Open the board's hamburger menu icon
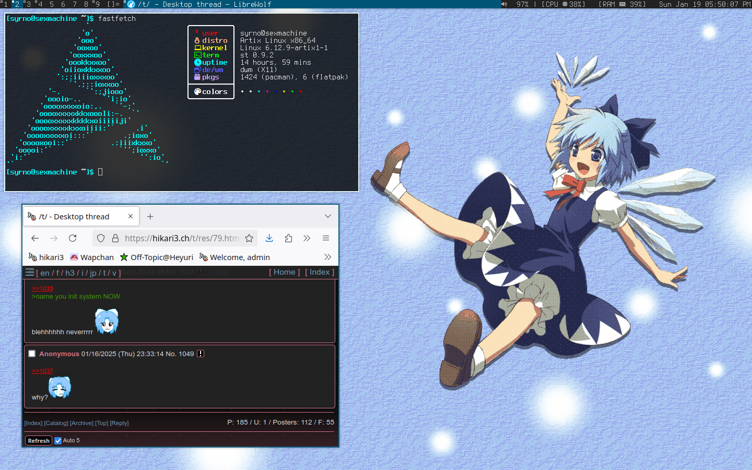Image resolution: width=752 pixels, height=470 pixels. [30, 272]
